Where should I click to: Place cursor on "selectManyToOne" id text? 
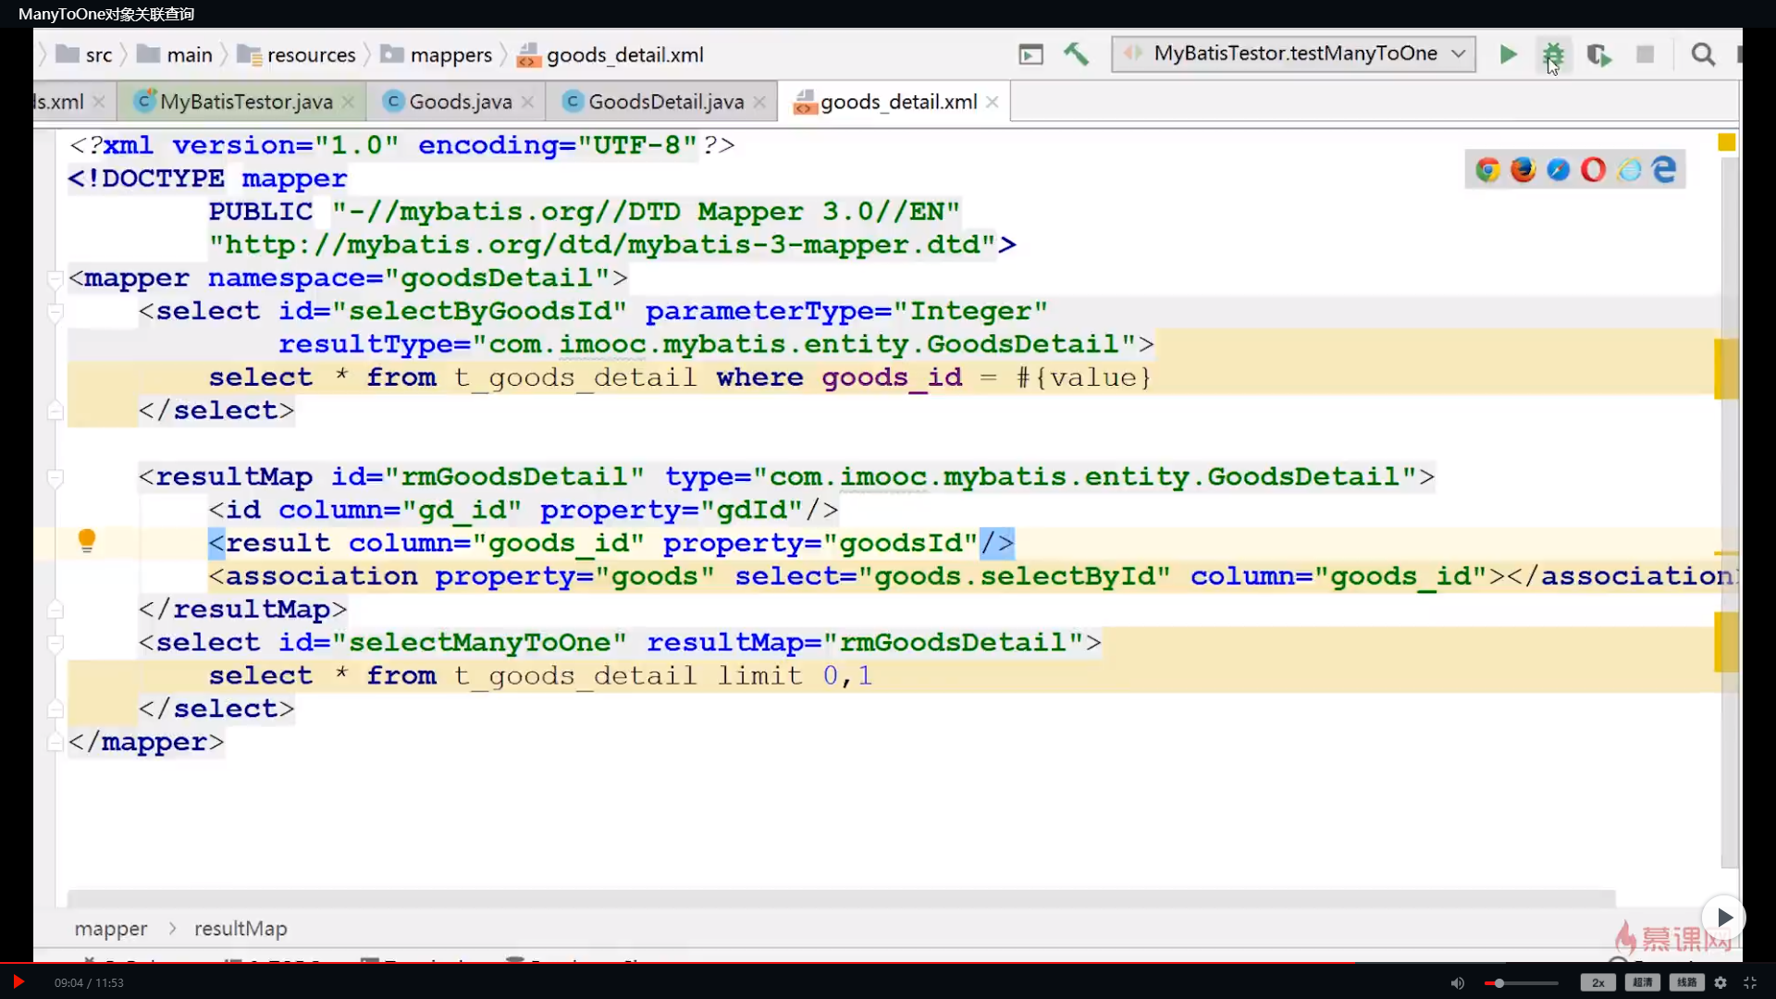[479, 642]
